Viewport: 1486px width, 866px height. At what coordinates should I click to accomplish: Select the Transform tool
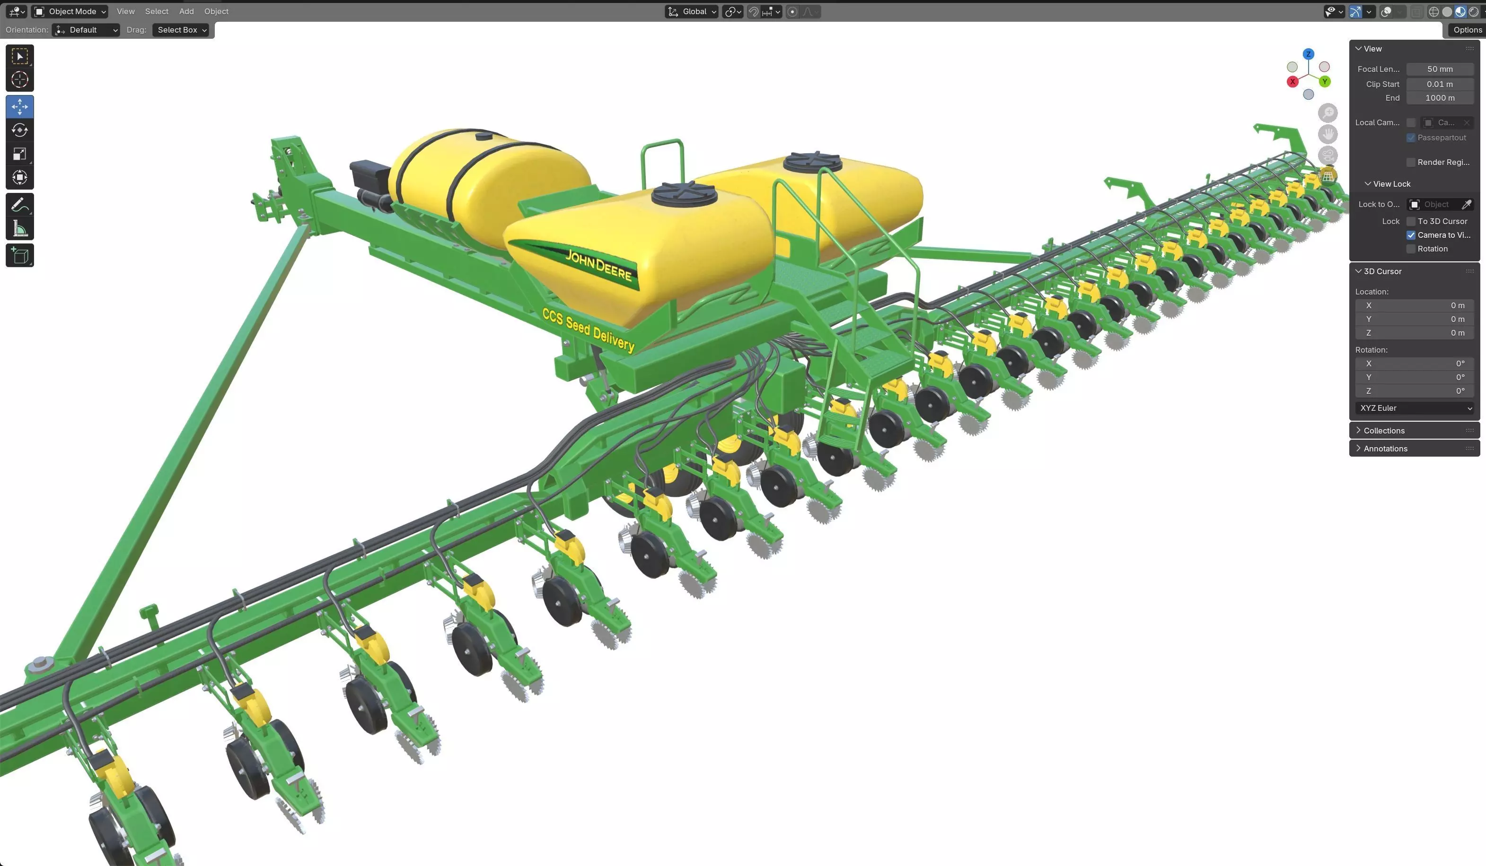click(19, 177)
